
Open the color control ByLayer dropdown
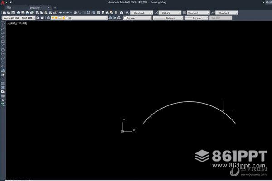[x=137, y=18]
